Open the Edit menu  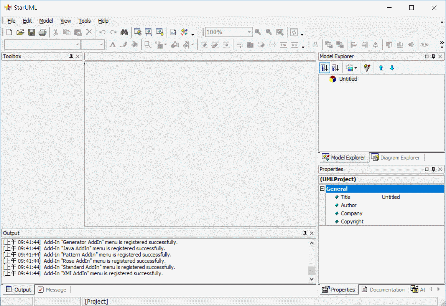tap(27, 21)
